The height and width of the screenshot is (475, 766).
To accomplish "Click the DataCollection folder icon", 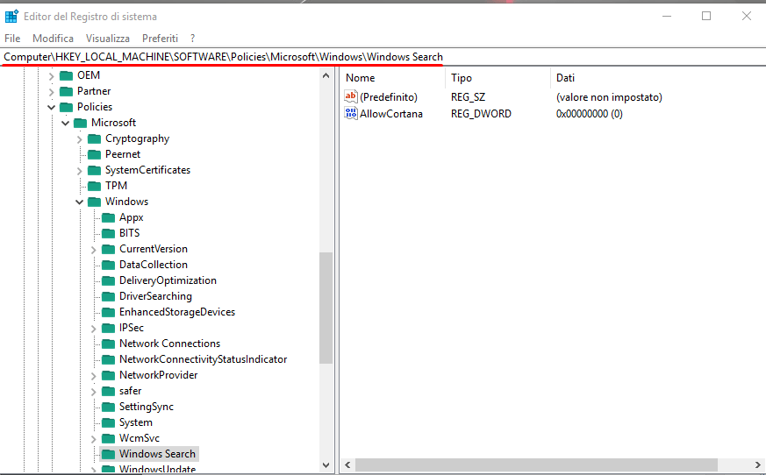I will 109,265.
